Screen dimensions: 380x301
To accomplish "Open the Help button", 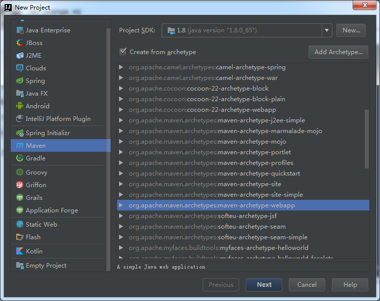I will click(x=350, y=284).
